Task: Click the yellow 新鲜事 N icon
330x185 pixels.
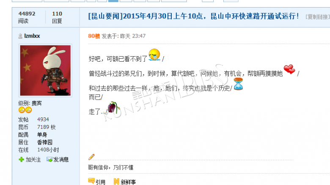Action: 116,182
